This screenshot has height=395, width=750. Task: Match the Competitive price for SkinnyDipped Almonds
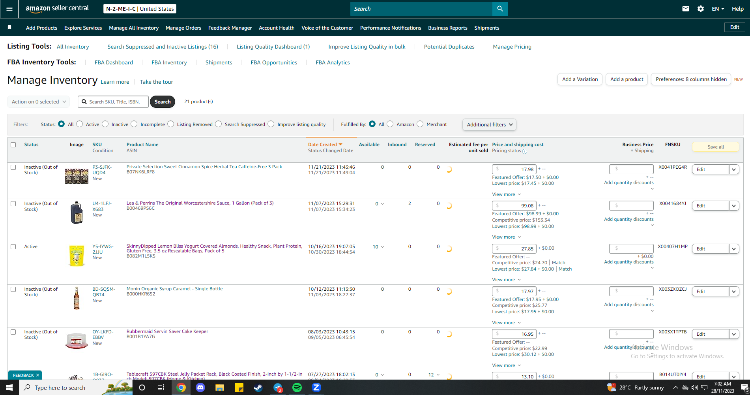click(558, 263)
